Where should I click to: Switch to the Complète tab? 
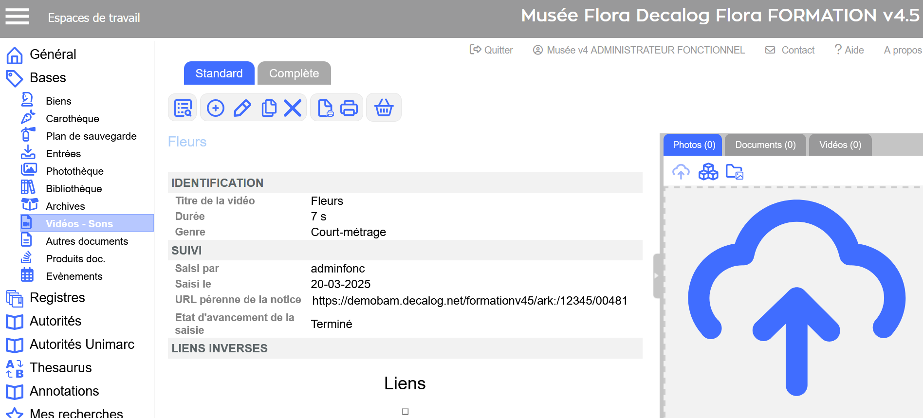[294, 73]
